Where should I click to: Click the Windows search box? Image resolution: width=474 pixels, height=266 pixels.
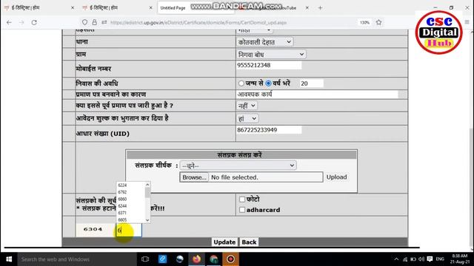(x=77, y=259)
